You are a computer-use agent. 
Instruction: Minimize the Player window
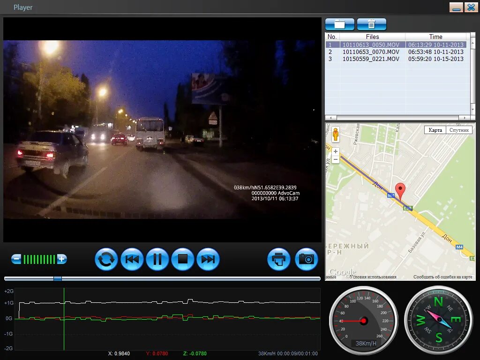pos(456,7)
